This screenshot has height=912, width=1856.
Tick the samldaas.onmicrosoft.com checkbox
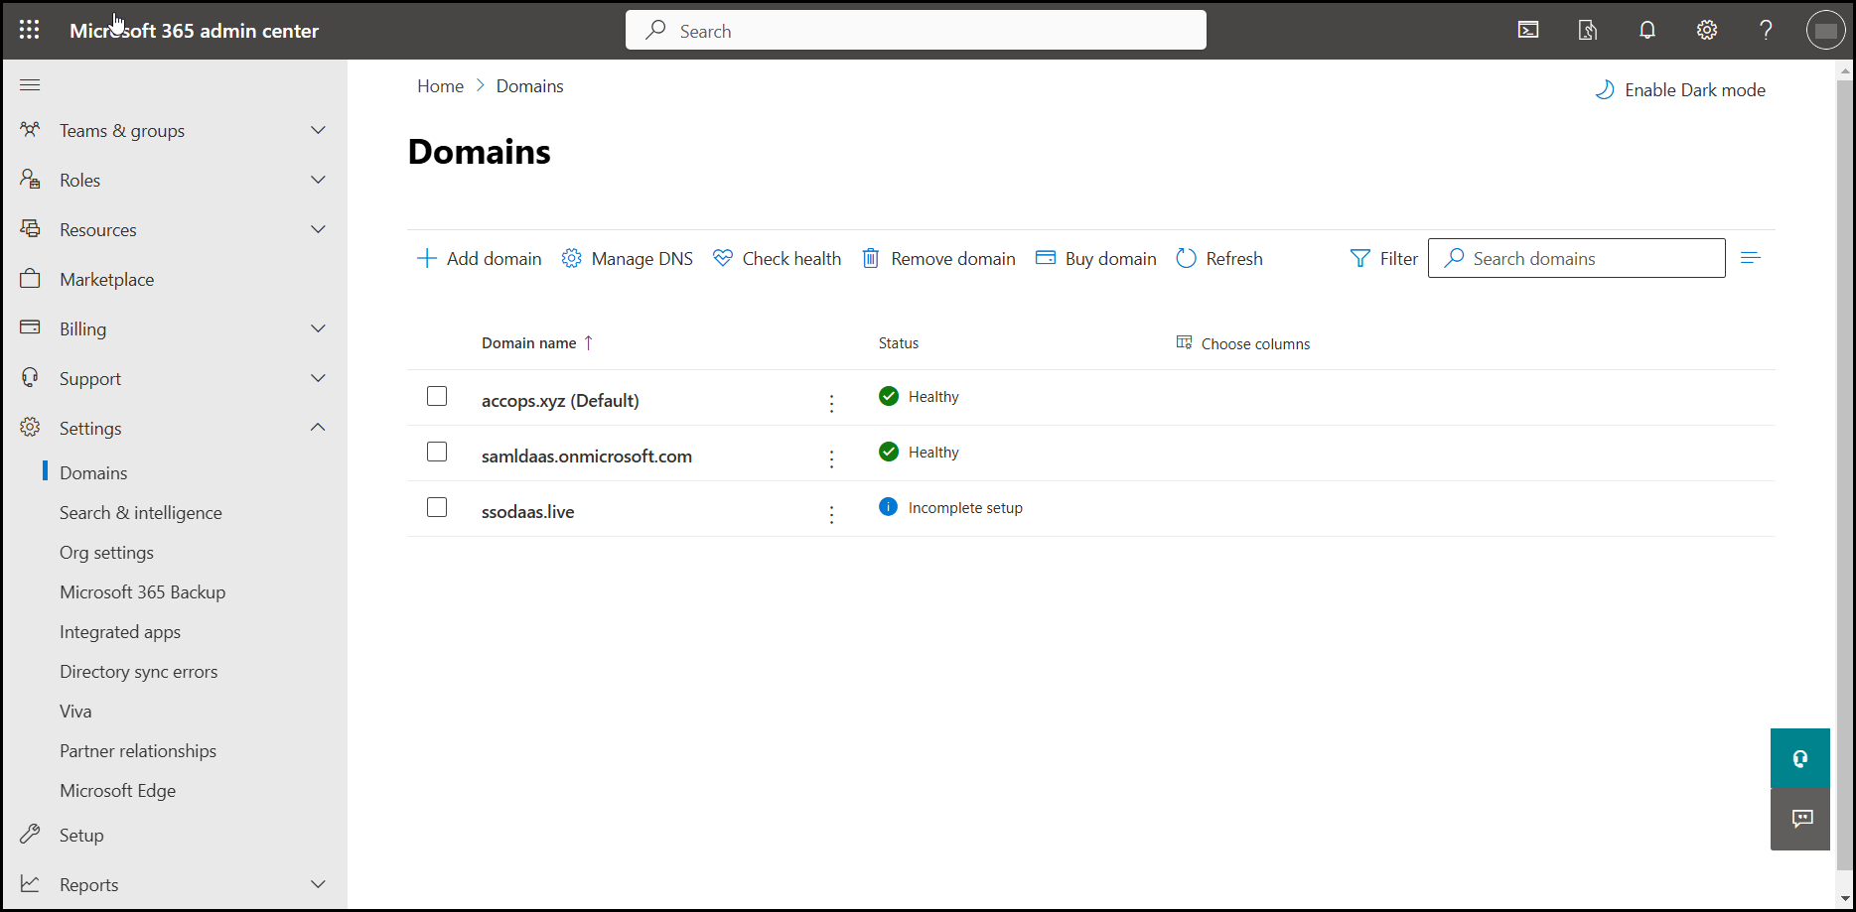437,452
